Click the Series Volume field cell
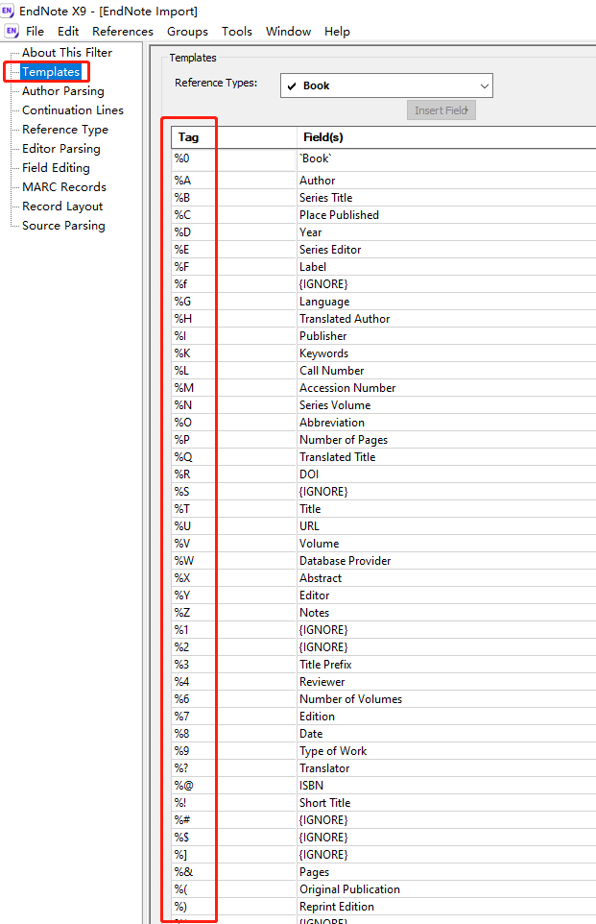596x924 pixels. click(x=446, y=404)
